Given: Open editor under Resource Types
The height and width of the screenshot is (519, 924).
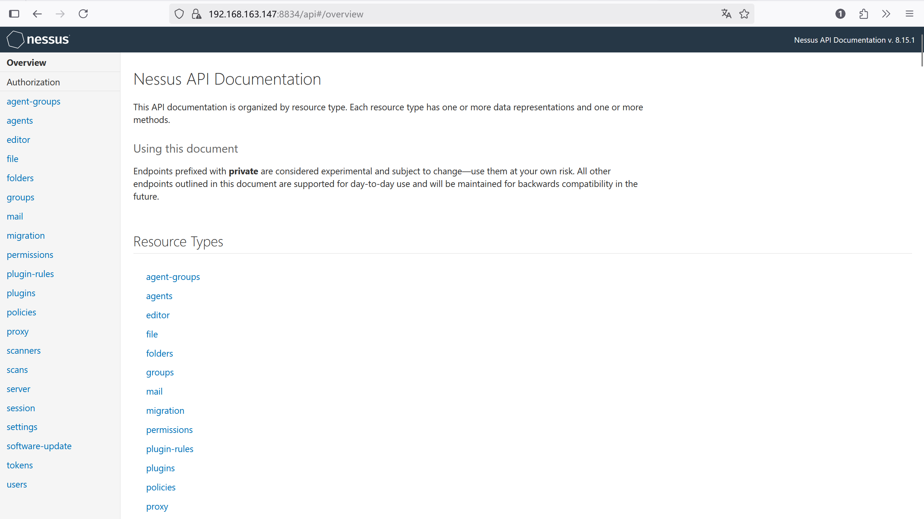Looking at the screenshot, I should tap(158, 315).
